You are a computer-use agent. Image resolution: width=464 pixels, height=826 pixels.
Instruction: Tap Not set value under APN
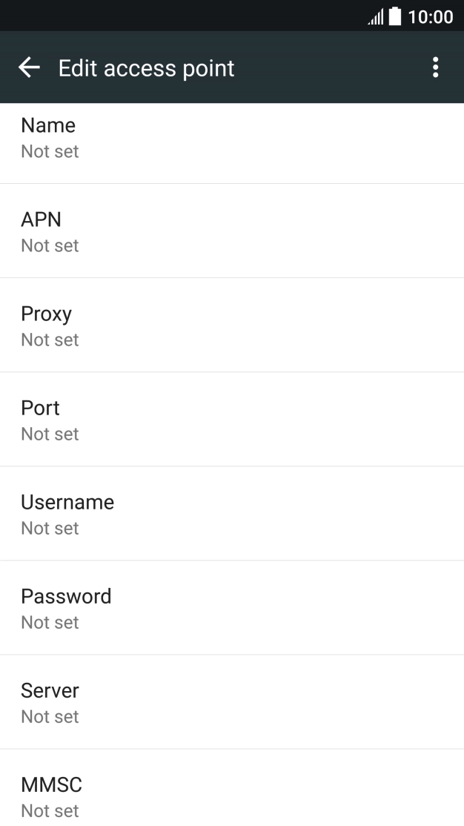coord(50,246)
